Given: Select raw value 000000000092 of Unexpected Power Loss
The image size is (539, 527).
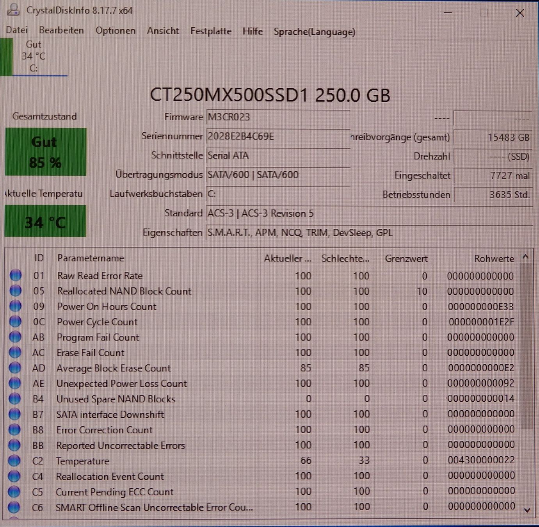Looking at the screenshot, I should (x=481, y=383).
